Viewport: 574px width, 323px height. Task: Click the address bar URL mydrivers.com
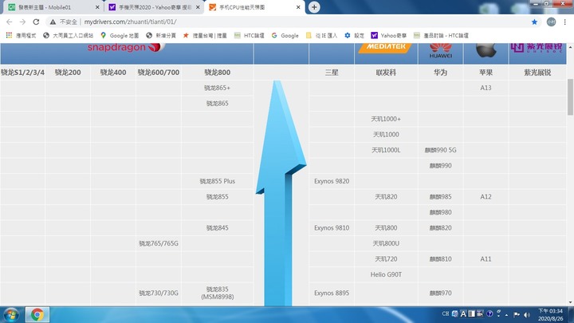point(130,22)
